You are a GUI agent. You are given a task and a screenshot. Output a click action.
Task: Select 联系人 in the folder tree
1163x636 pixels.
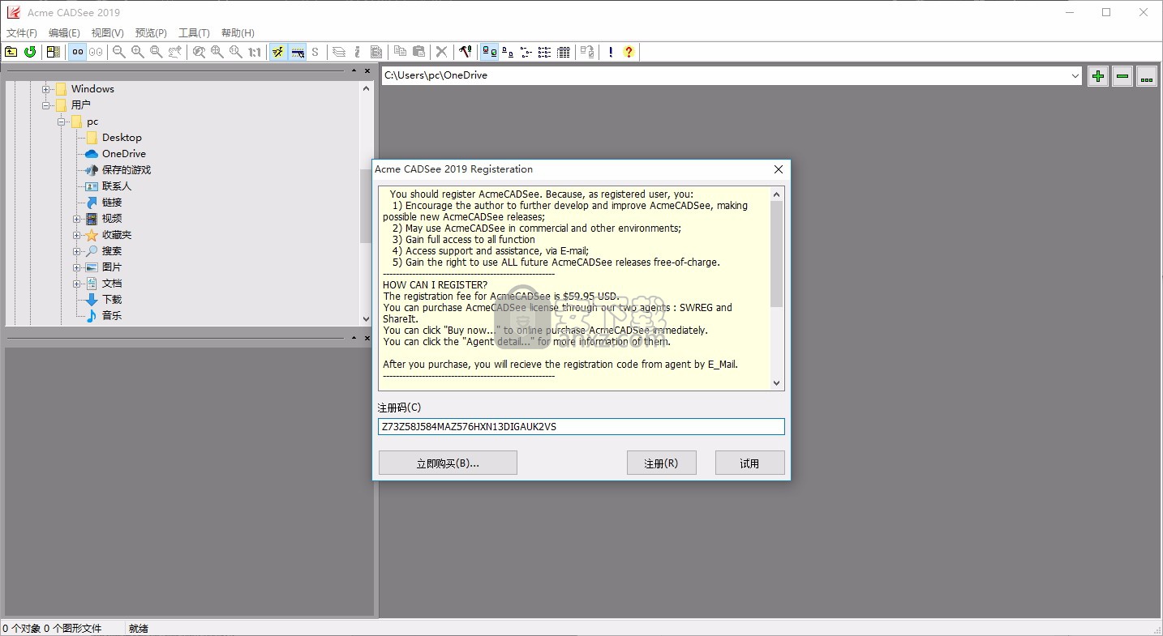click(117, 186)
